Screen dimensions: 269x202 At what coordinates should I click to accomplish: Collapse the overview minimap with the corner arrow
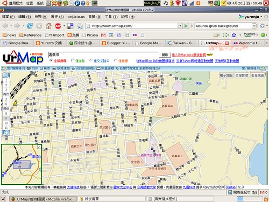tap(39, 147)
